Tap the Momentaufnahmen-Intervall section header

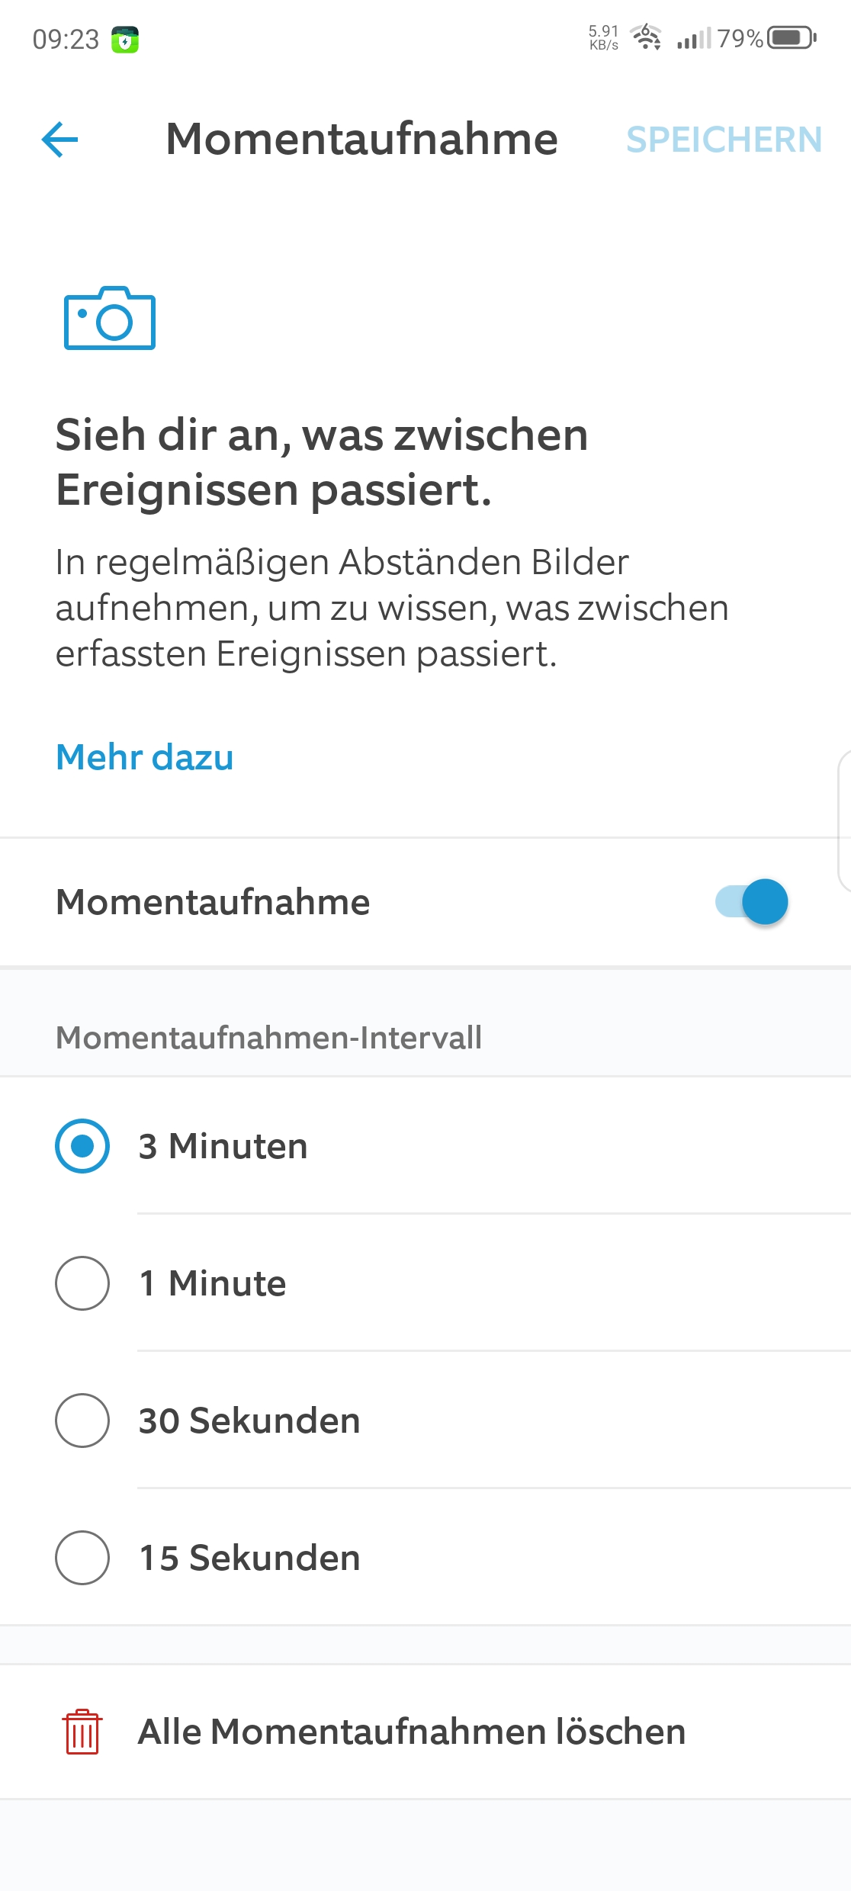[x=268, y=1038]
